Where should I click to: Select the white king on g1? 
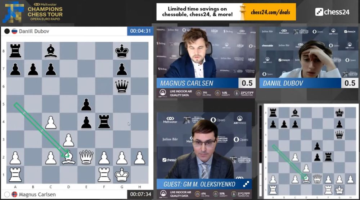click(122, 175)
